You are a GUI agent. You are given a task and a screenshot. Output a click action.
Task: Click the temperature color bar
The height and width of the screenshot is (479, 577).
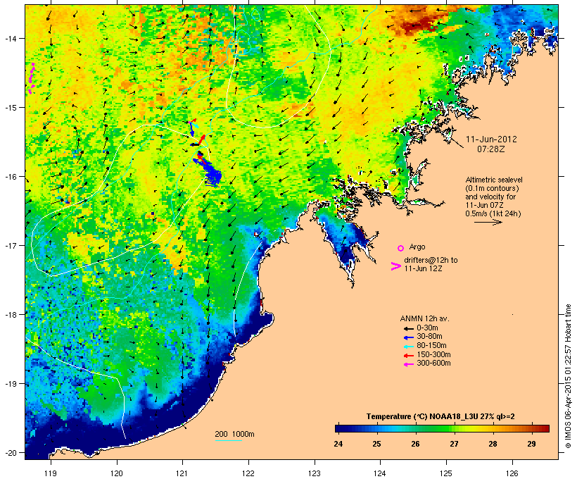point(442,428)
